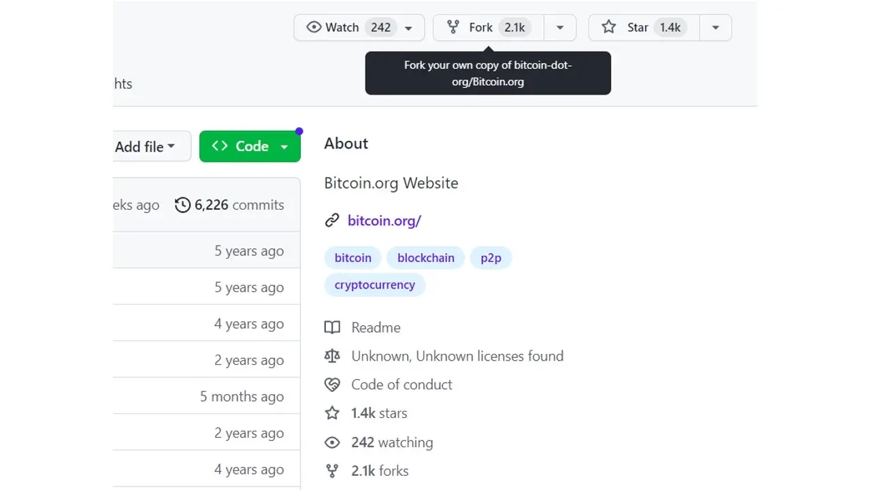Screen dimensions: 871x490
Task: Click the link chain icon beside bitcoin.org/
Action: pos(332,220)
